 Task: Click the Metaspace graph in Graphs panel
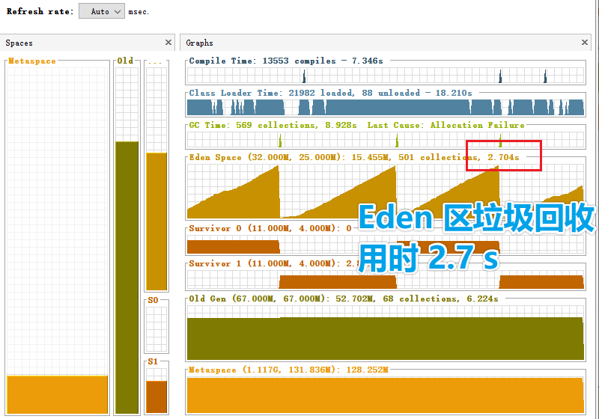click(x=385, y=394)
